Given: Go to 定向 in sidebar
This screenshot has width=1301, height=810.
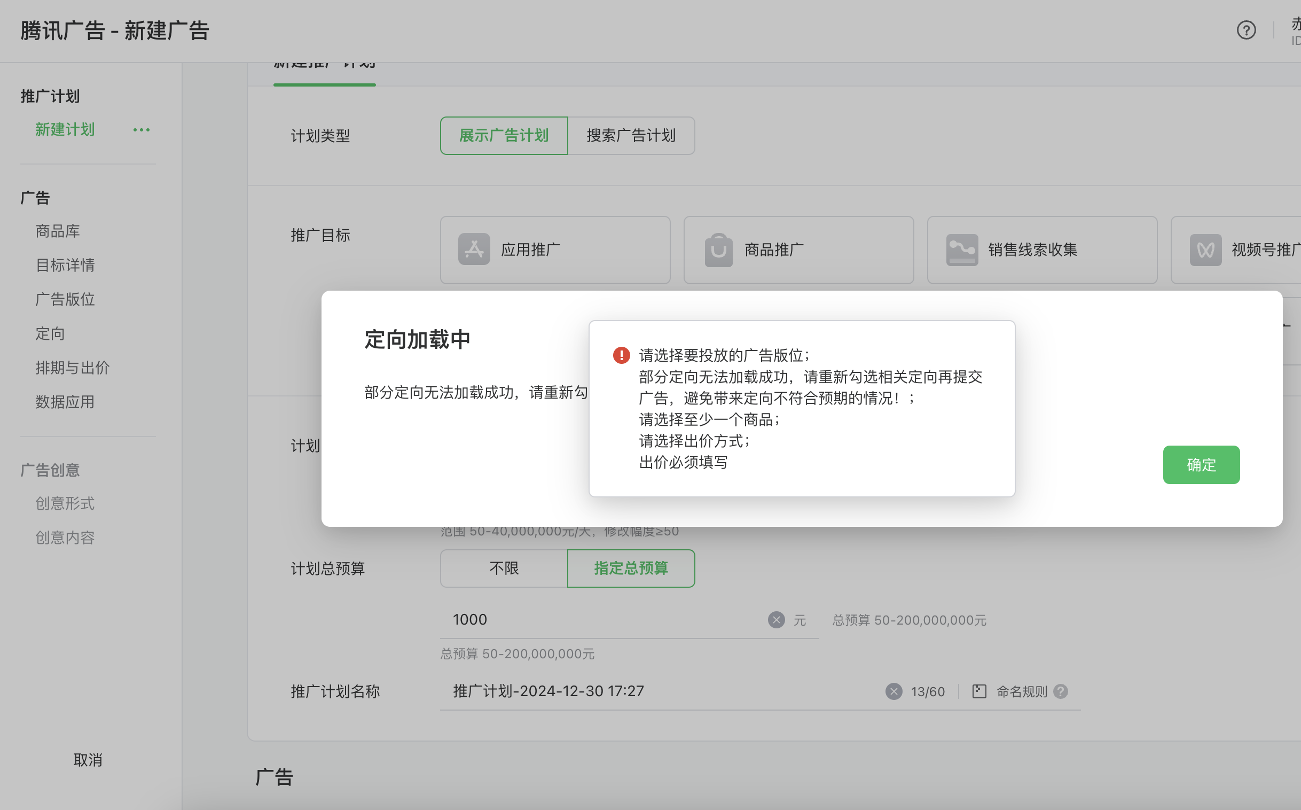Looking at the screenshot, I should 50,333.
